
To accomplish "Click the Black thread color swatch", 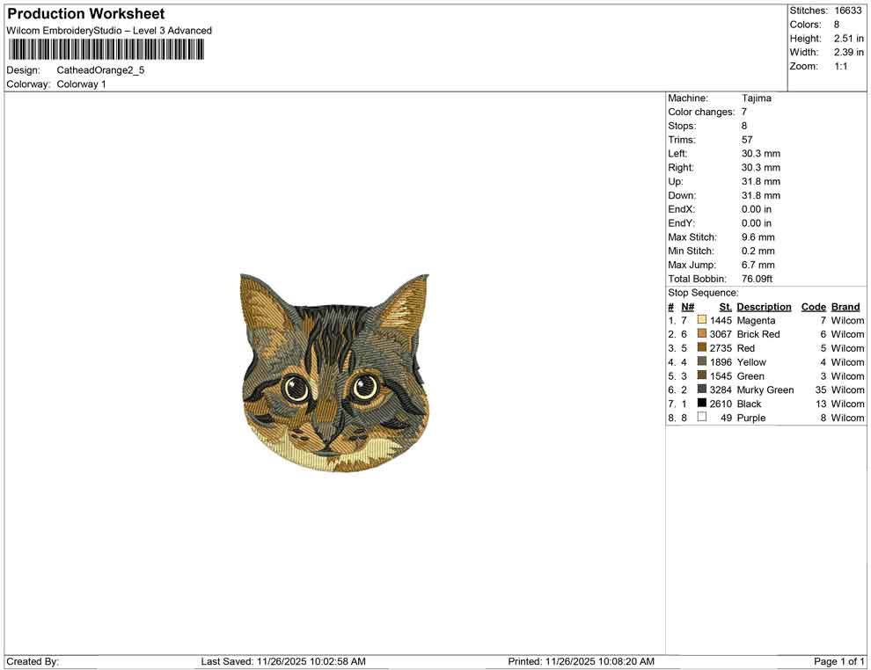I will point(701,404).
